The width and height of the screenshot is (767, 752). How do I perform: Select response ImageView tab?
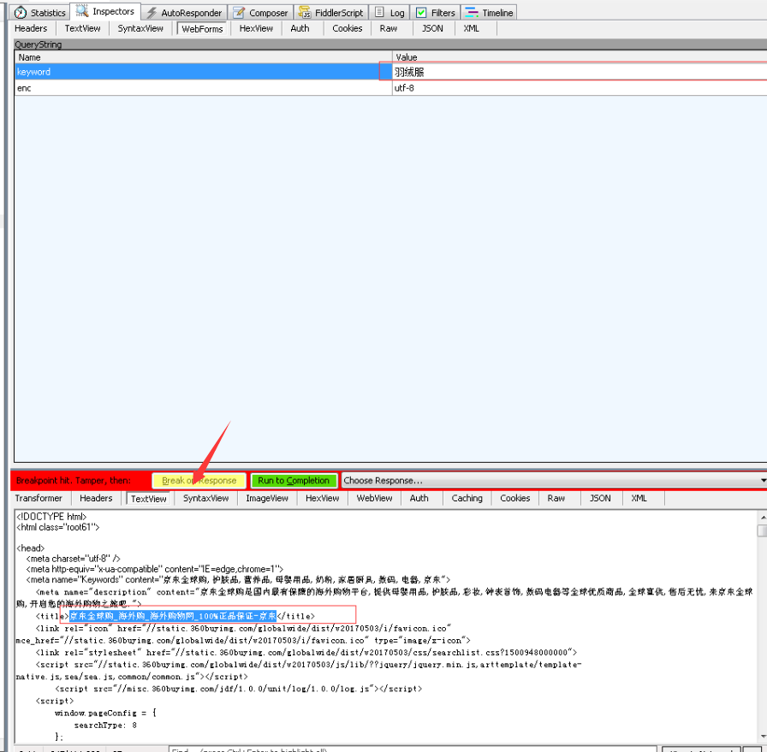[x=267, y=498]
